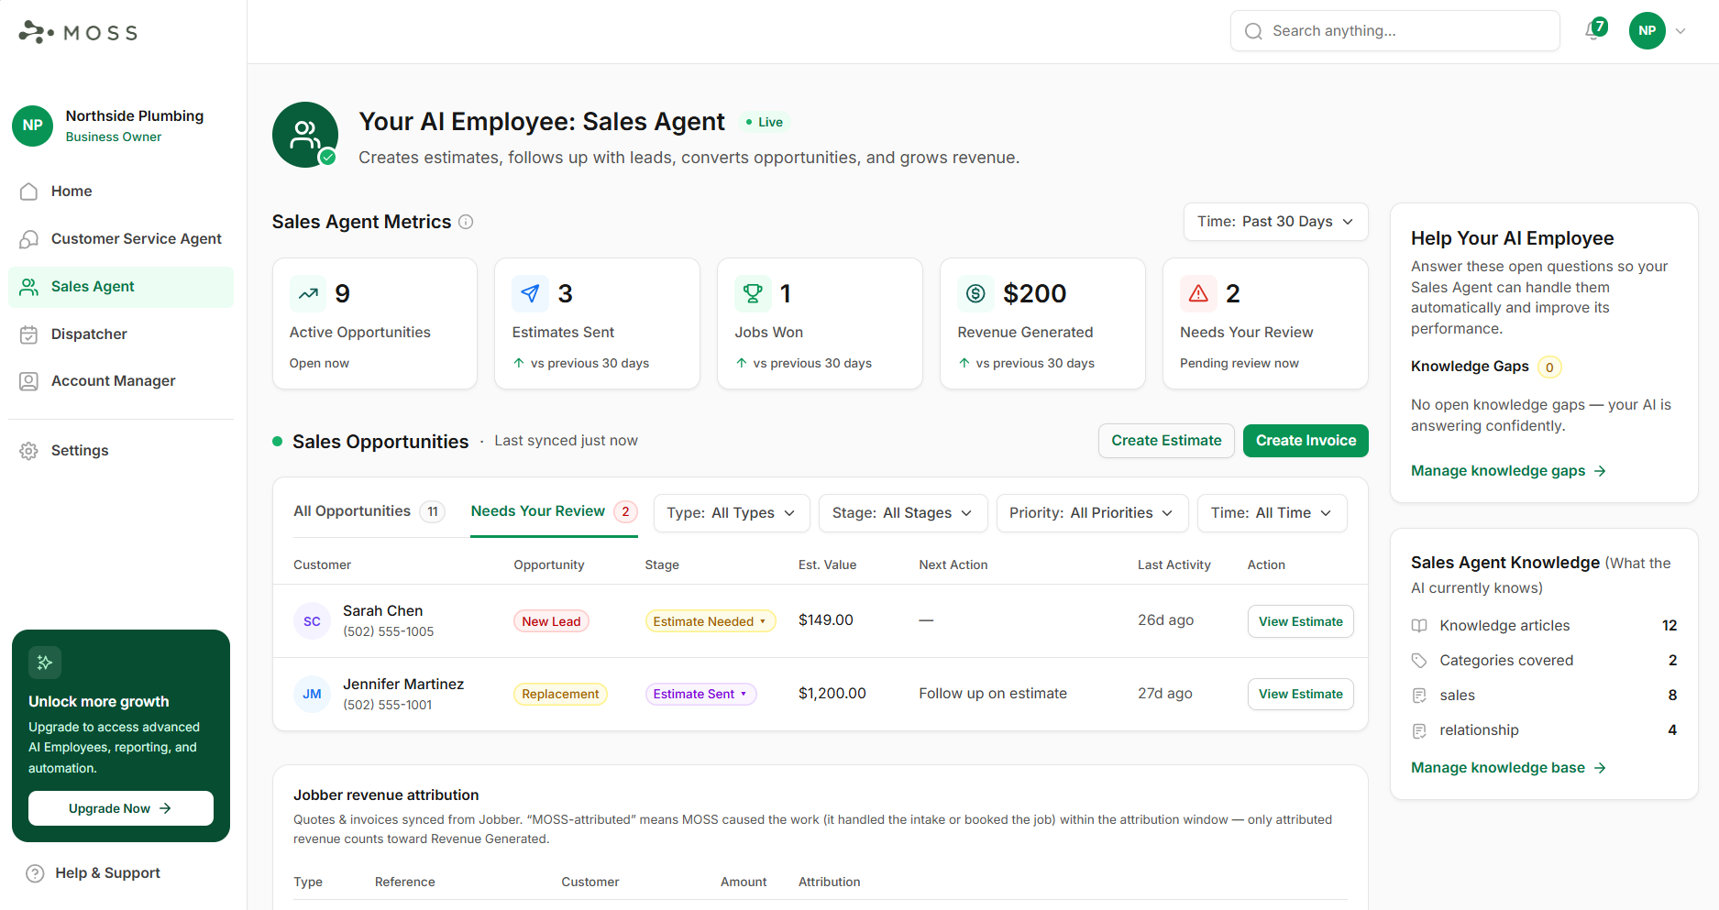Click the Upgrade Now button
Viewport: 1719px width, 910px height.
(121, 808)
